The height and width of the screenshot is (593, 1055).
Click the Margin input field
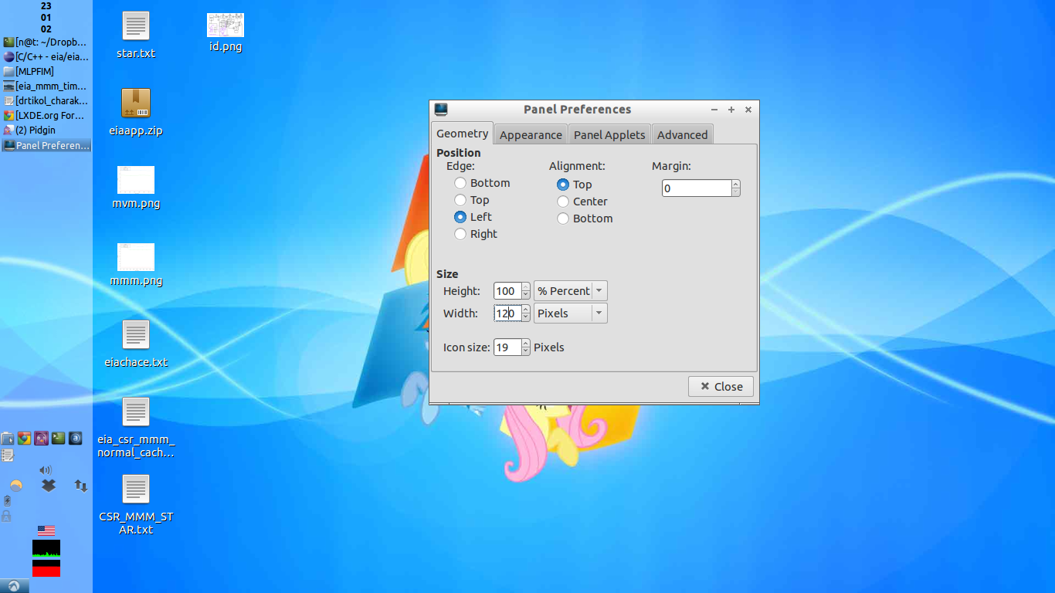tap(697, 188)
